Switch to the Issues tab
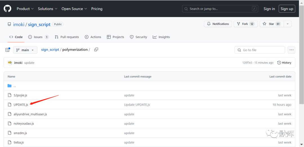The height and width of the screenshot is (147, 304). click(x=38, y=37)
